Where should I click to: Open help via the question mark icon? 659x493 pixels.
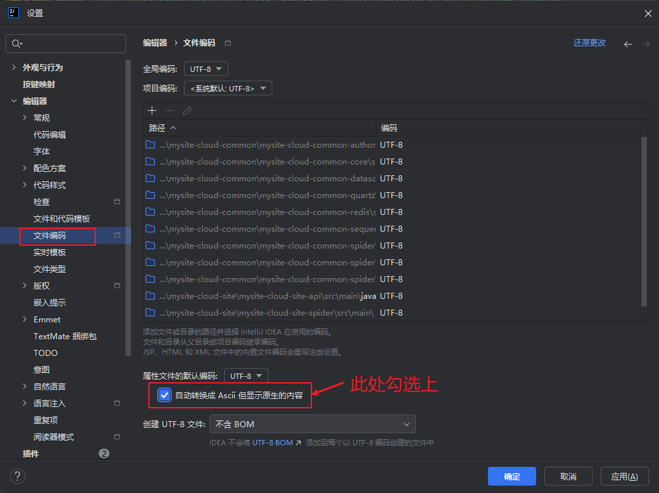click(17, 477)
